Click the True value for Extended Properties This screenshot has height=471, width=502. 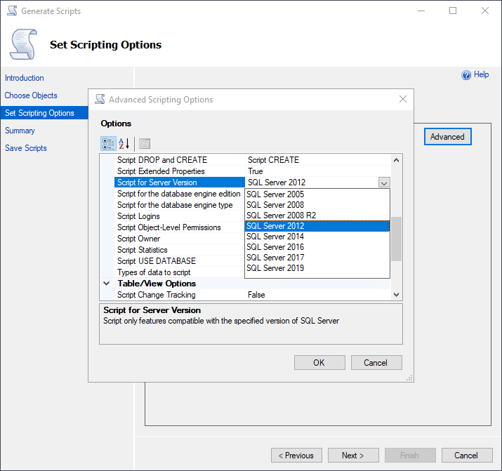tap(318, 171)
